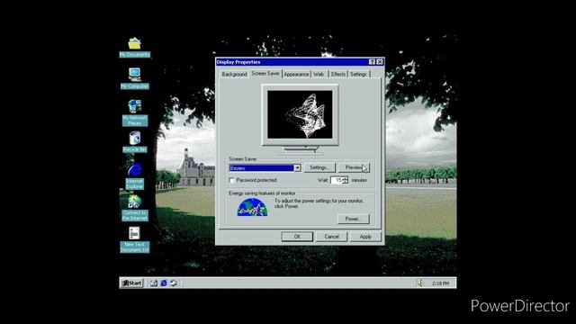Click the volume tray icon

click(x=420, y=283)
